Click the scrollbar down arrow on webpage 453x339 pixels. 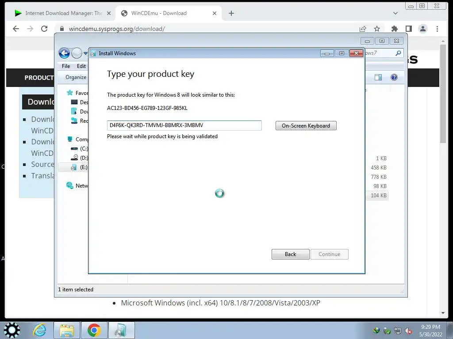point(443,313)
